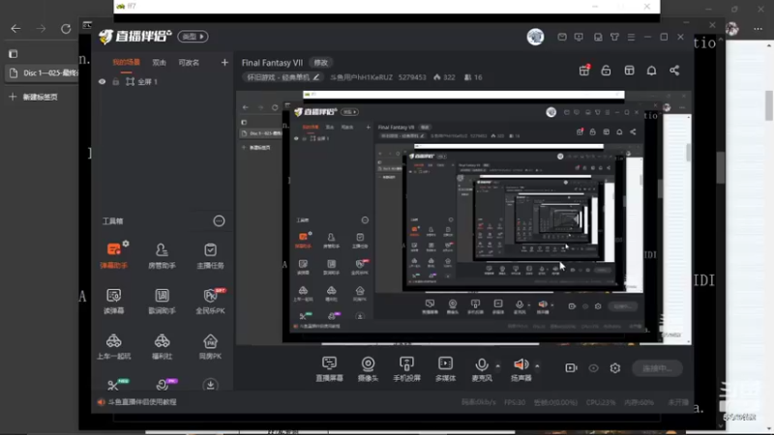This screenshot has width=774, height=435.
Task: Click the browser page vertical scrollbar
Action: pos(769,105)
